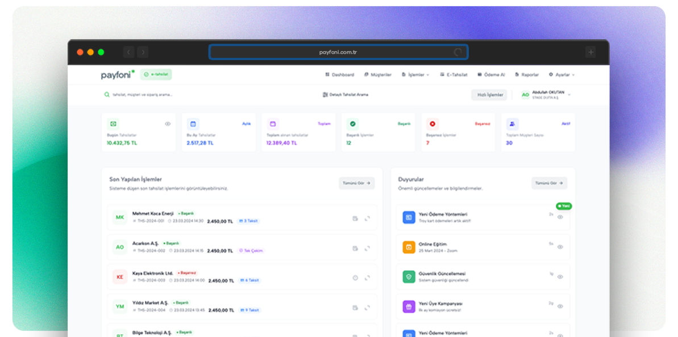Click the search magnifier icon
This screenshot has height=337, width=678.
(x=106, y=95)
